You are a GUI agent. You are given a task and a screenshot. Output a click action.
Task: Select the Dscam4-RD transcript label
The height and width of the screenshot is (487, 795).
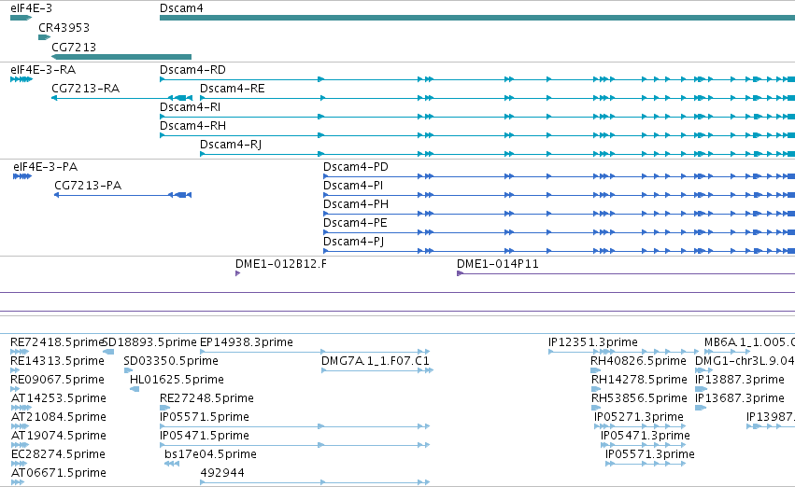click(192, 70)
